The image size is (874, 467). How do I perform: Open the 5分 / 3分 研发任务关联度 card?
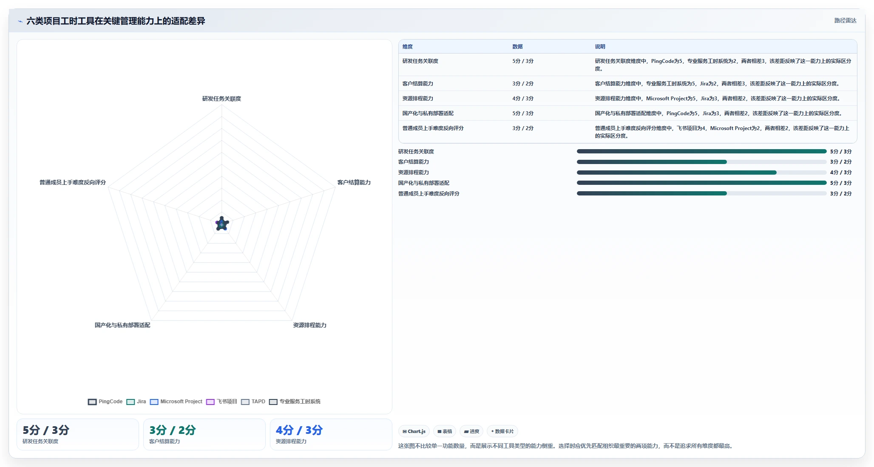[x=78, y=434]
